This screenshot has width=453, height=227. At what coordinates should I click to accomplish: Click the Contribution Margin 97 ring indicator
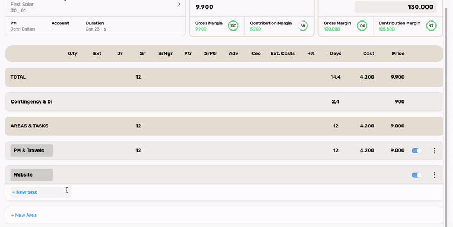click(431, 25)
